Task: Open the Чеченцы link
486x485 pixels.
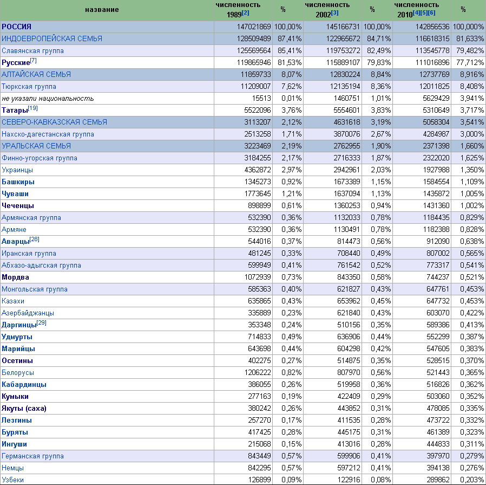Action: pyautogui.click(x=18, y=206)
